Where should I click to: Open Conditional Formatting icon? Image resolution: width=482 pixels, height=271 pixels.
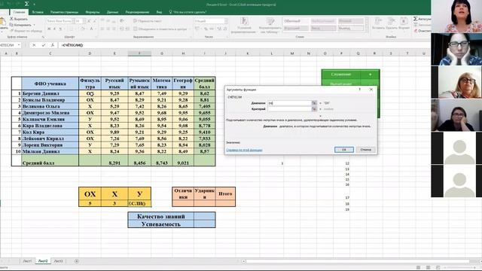[x=244, y=21]
